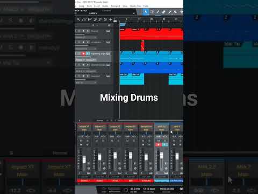258x194 pixels.
Task: Select the Eraser tool in the toolbar
Action: click(164, 12)
